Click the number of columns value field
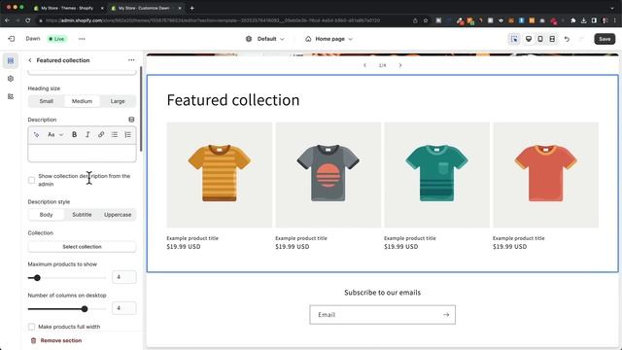Screen dimensions: 622x350 click(124, 308)
